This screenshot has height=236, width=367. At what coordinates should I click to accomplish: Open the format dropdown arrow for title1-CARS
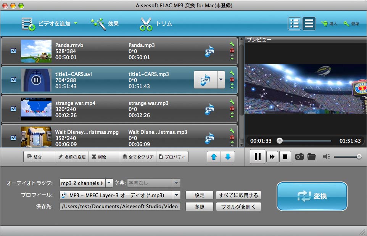click(x=221, y=80)
